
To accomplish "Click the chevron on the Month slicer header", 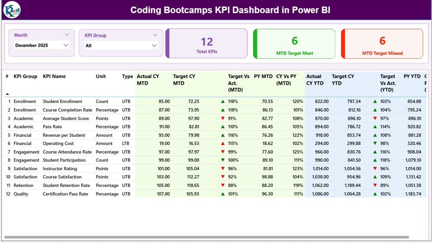I will (67, 34).
